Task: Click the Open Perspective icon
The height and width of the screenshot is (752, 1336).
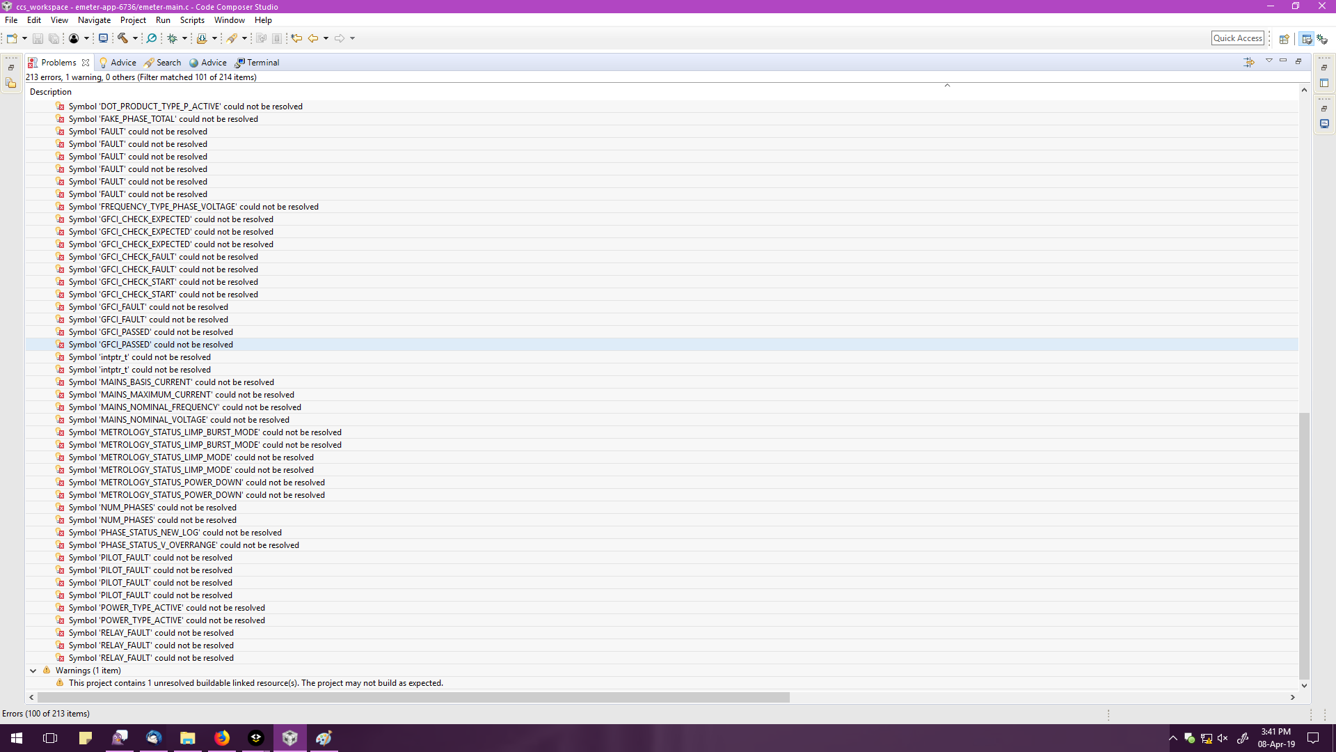Action: (1284, 39)
